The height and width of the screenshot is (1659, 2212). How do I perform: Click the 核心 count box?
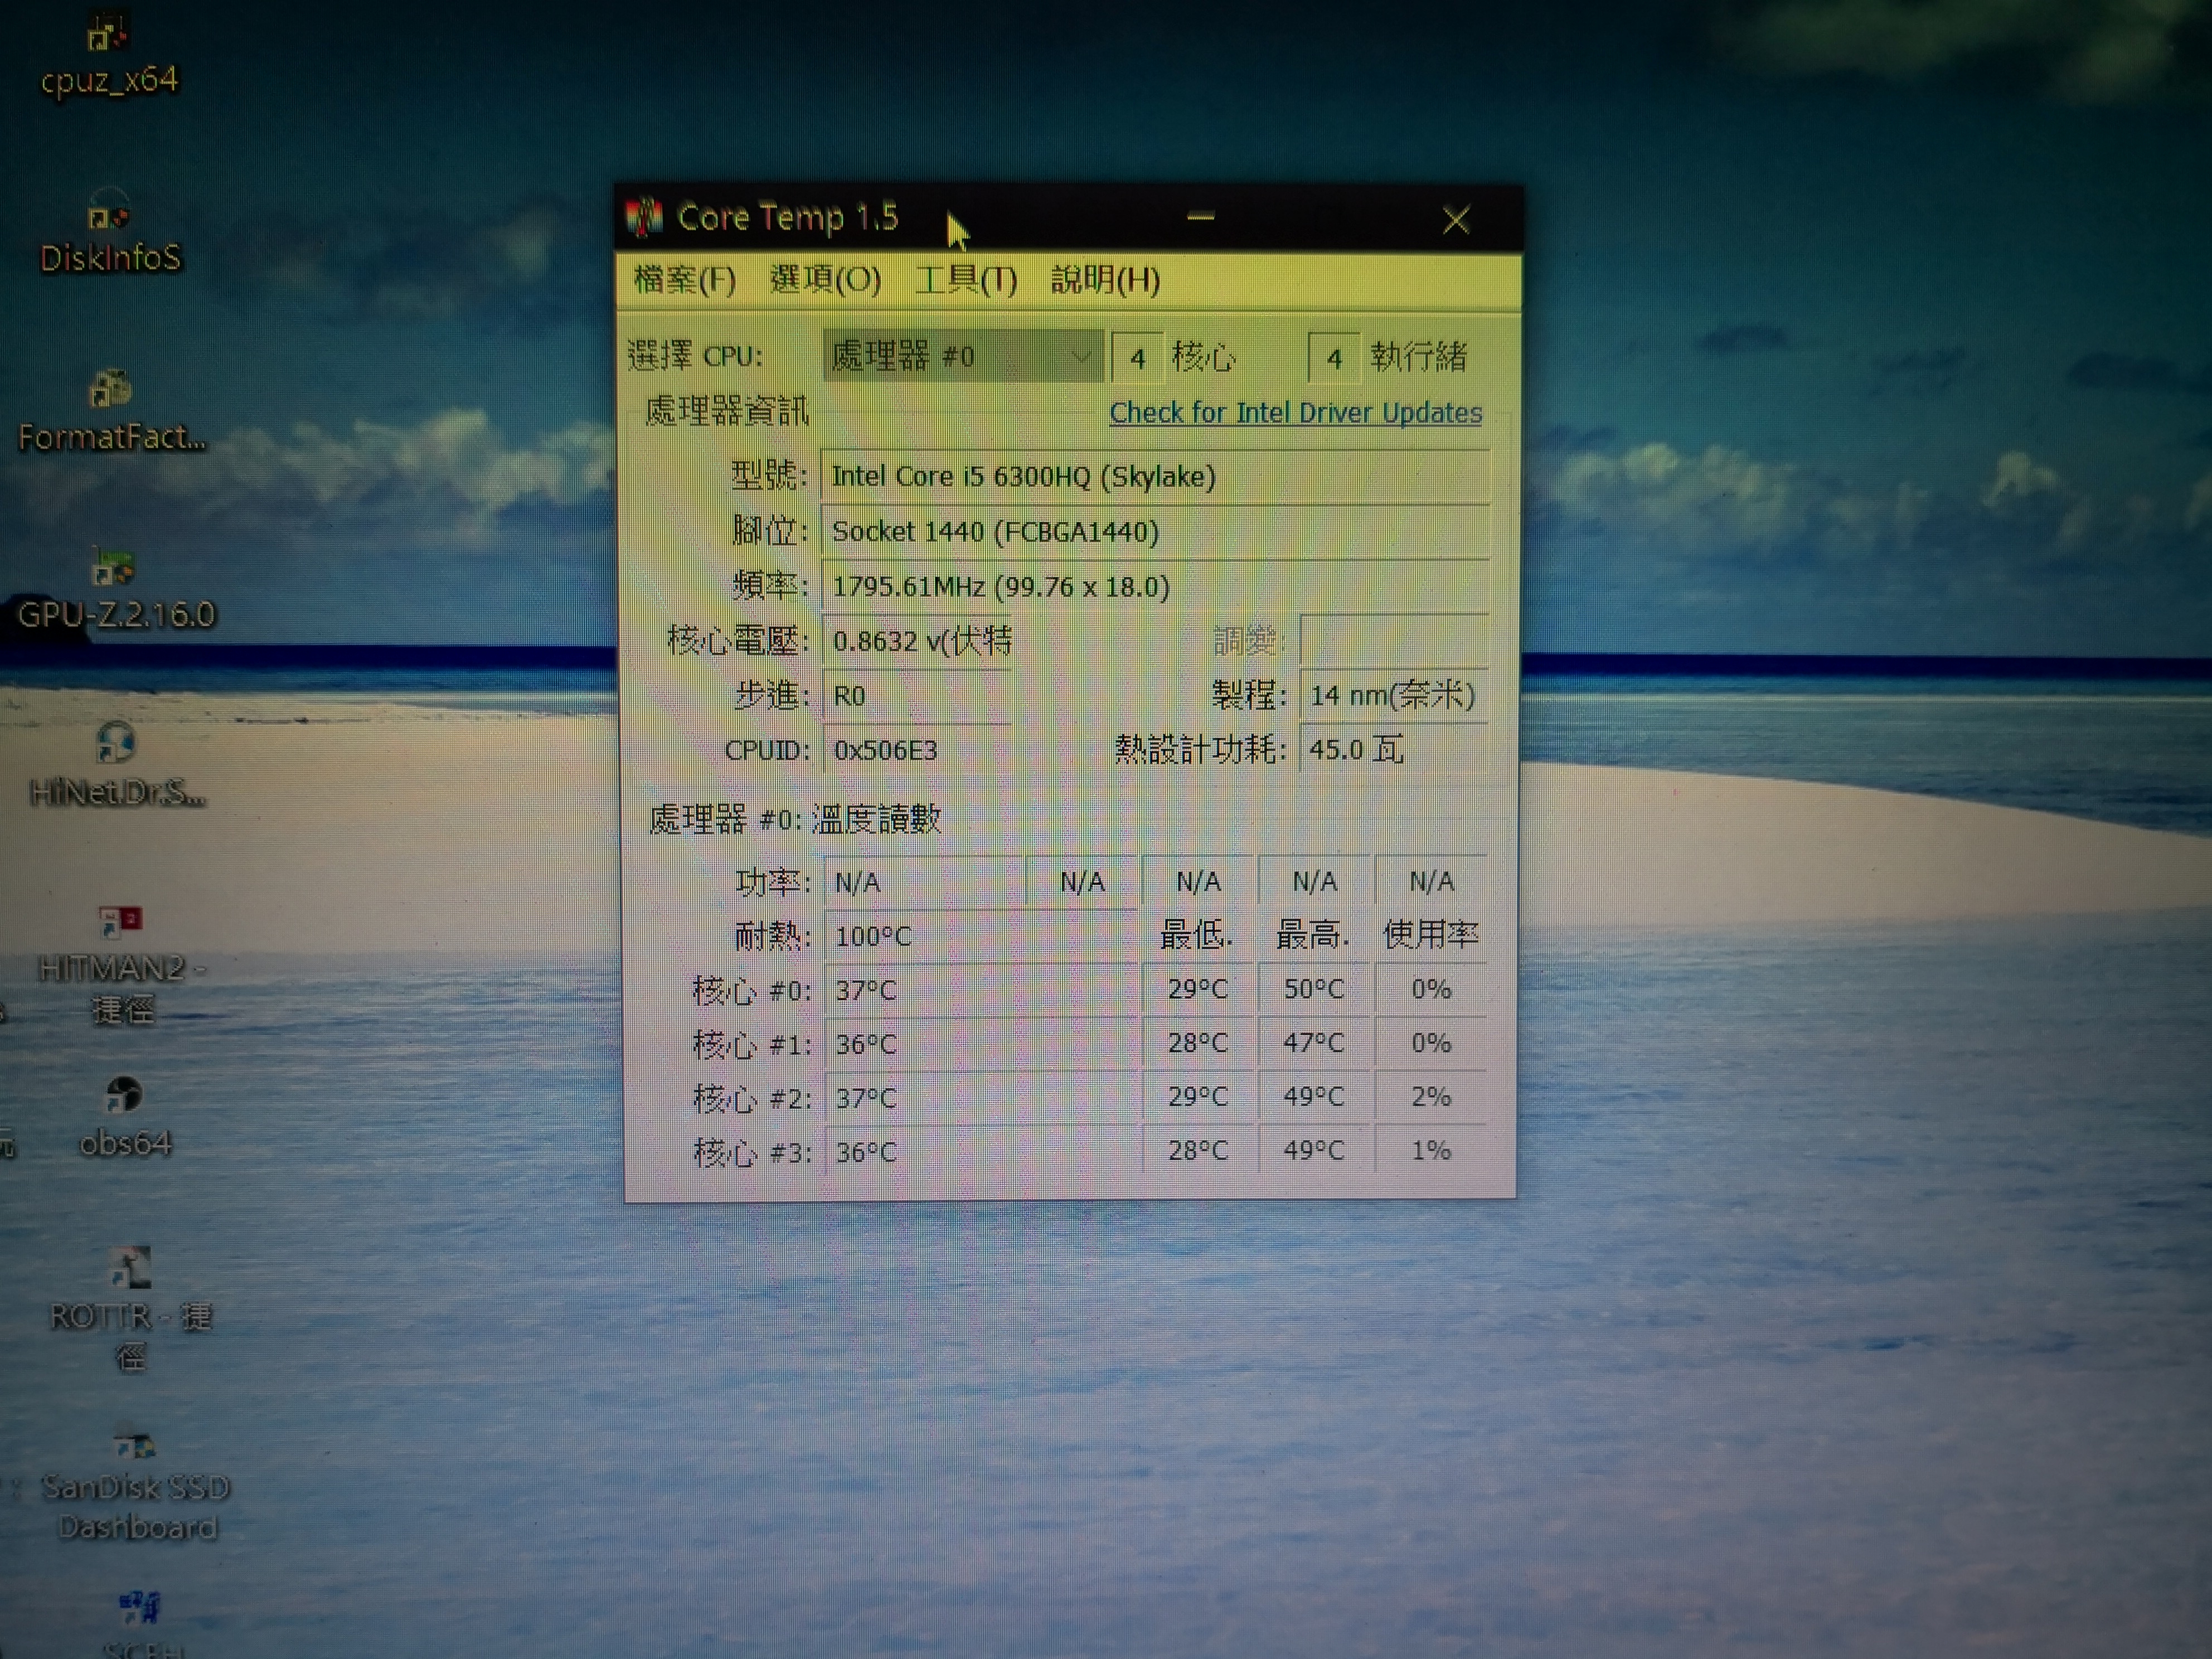point(1138,358)
